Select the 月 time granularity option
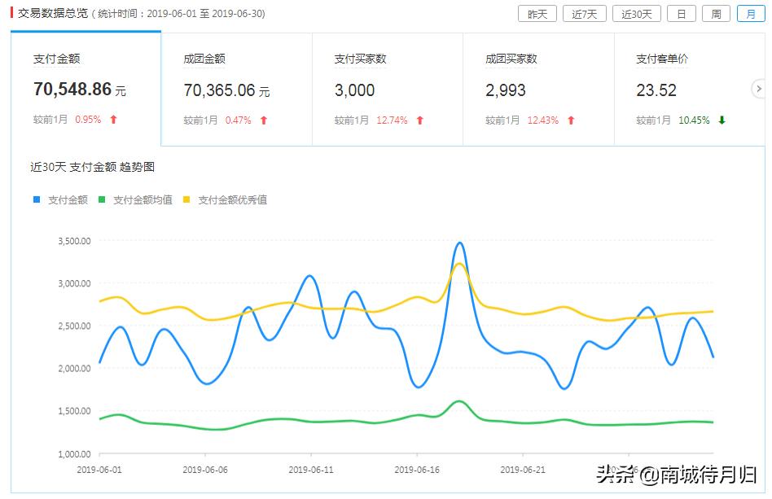 pos(750,13)
